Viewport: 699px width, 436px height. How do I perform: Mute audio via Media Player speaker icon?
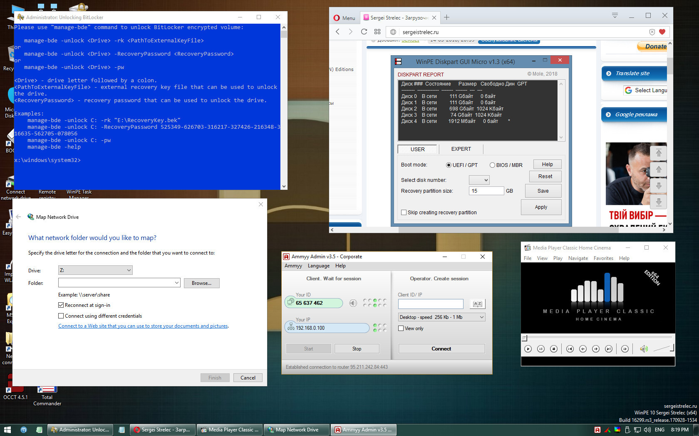pyautogui.click(x=644, y=349)
